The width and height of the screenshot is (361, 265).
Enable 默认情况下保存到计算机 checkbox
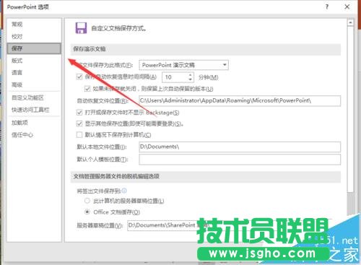(79, 134)
